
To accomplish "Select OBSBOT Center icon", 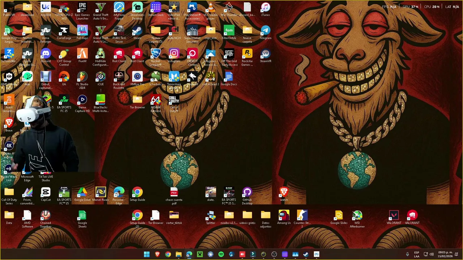I will pyautogui.click(x=192, y=57).
